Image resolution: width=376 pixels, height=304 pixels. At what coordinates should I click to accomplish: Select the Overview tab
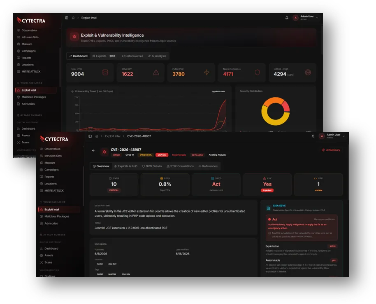pos(101,166)
